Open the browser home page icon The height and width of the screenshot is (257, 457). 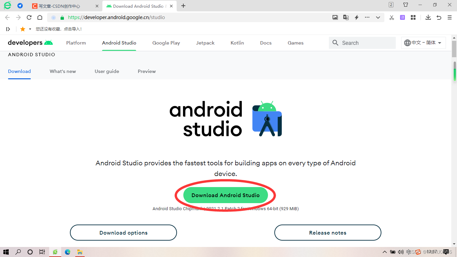(x=40, y=17)
